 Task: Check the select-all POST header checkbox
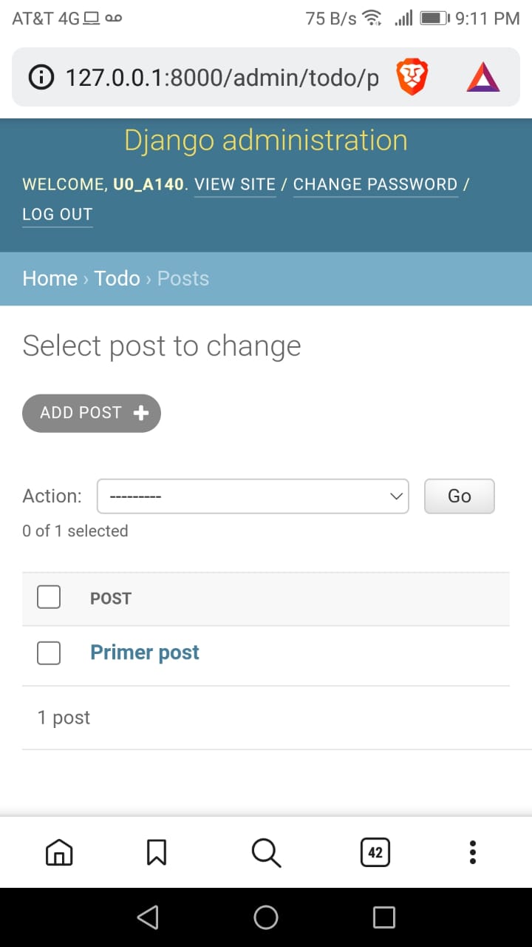pyautogui.click(x=49, y=597)
